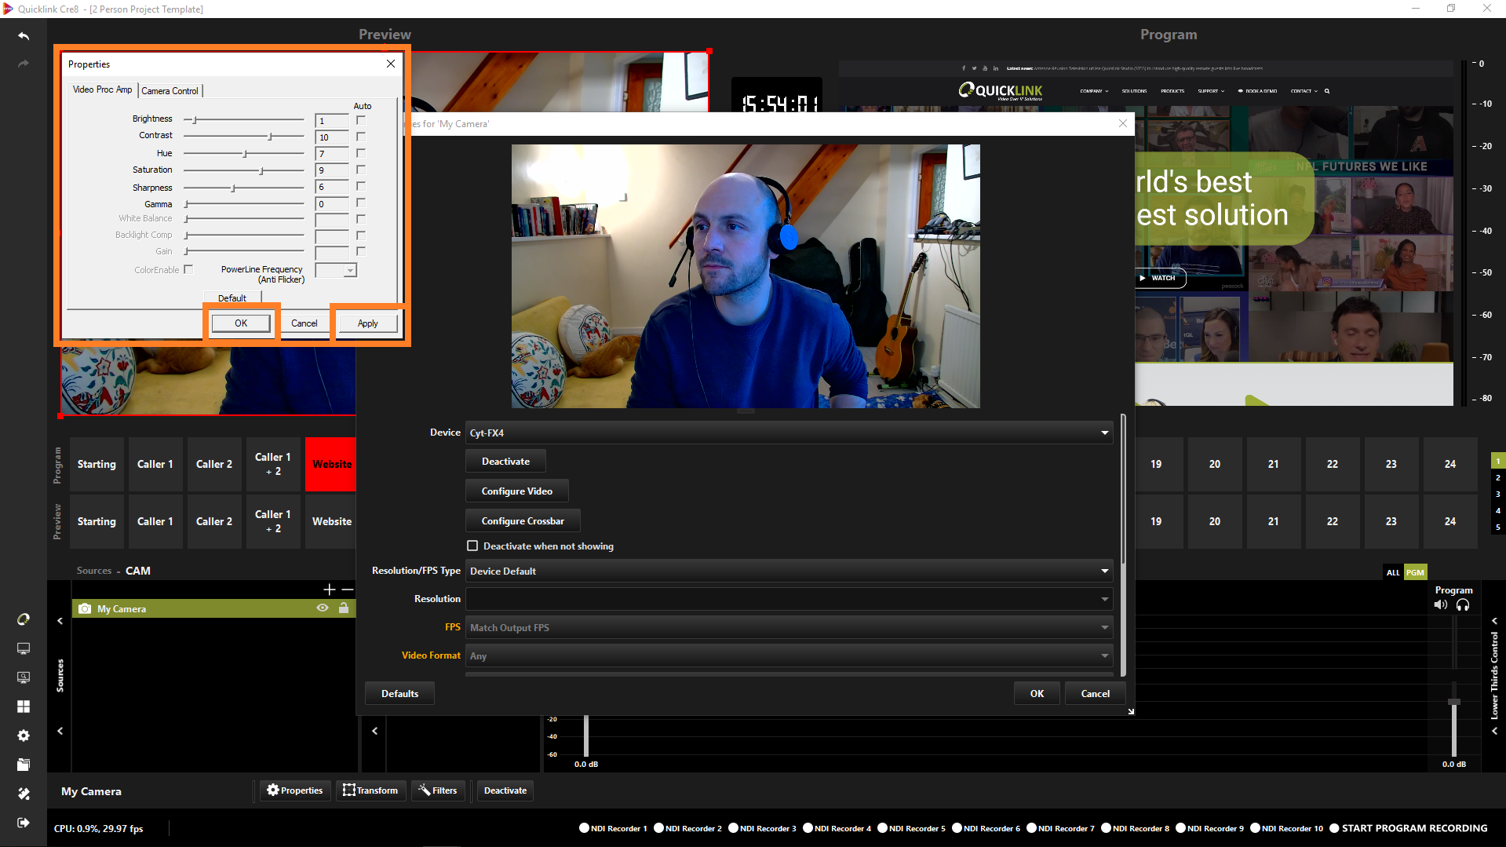Hide My Camera source with eye icon

pyautogui.click(x=323, y=608)
